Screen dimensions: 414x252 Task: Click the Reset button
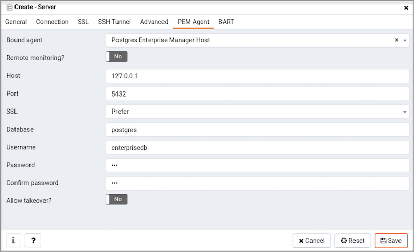point(352,241)
